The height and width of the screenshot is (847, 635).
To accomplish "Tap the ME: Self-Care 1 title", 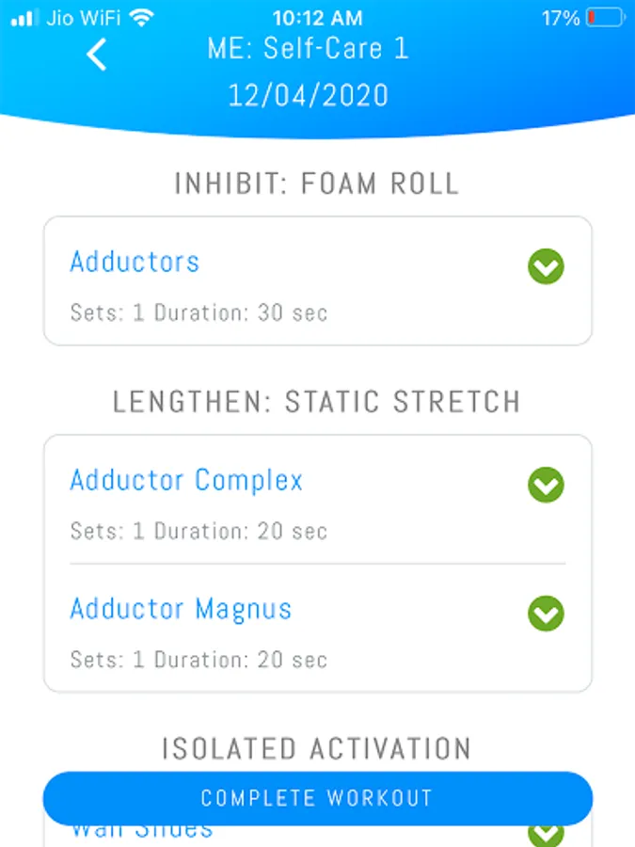I will click(x=309, y=49).
